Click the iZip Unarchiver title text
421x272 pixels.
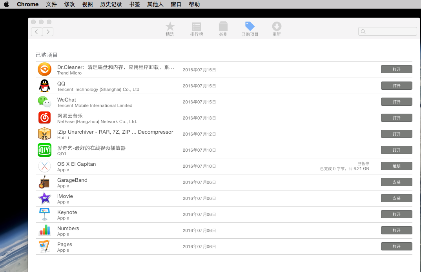(115, 132)
